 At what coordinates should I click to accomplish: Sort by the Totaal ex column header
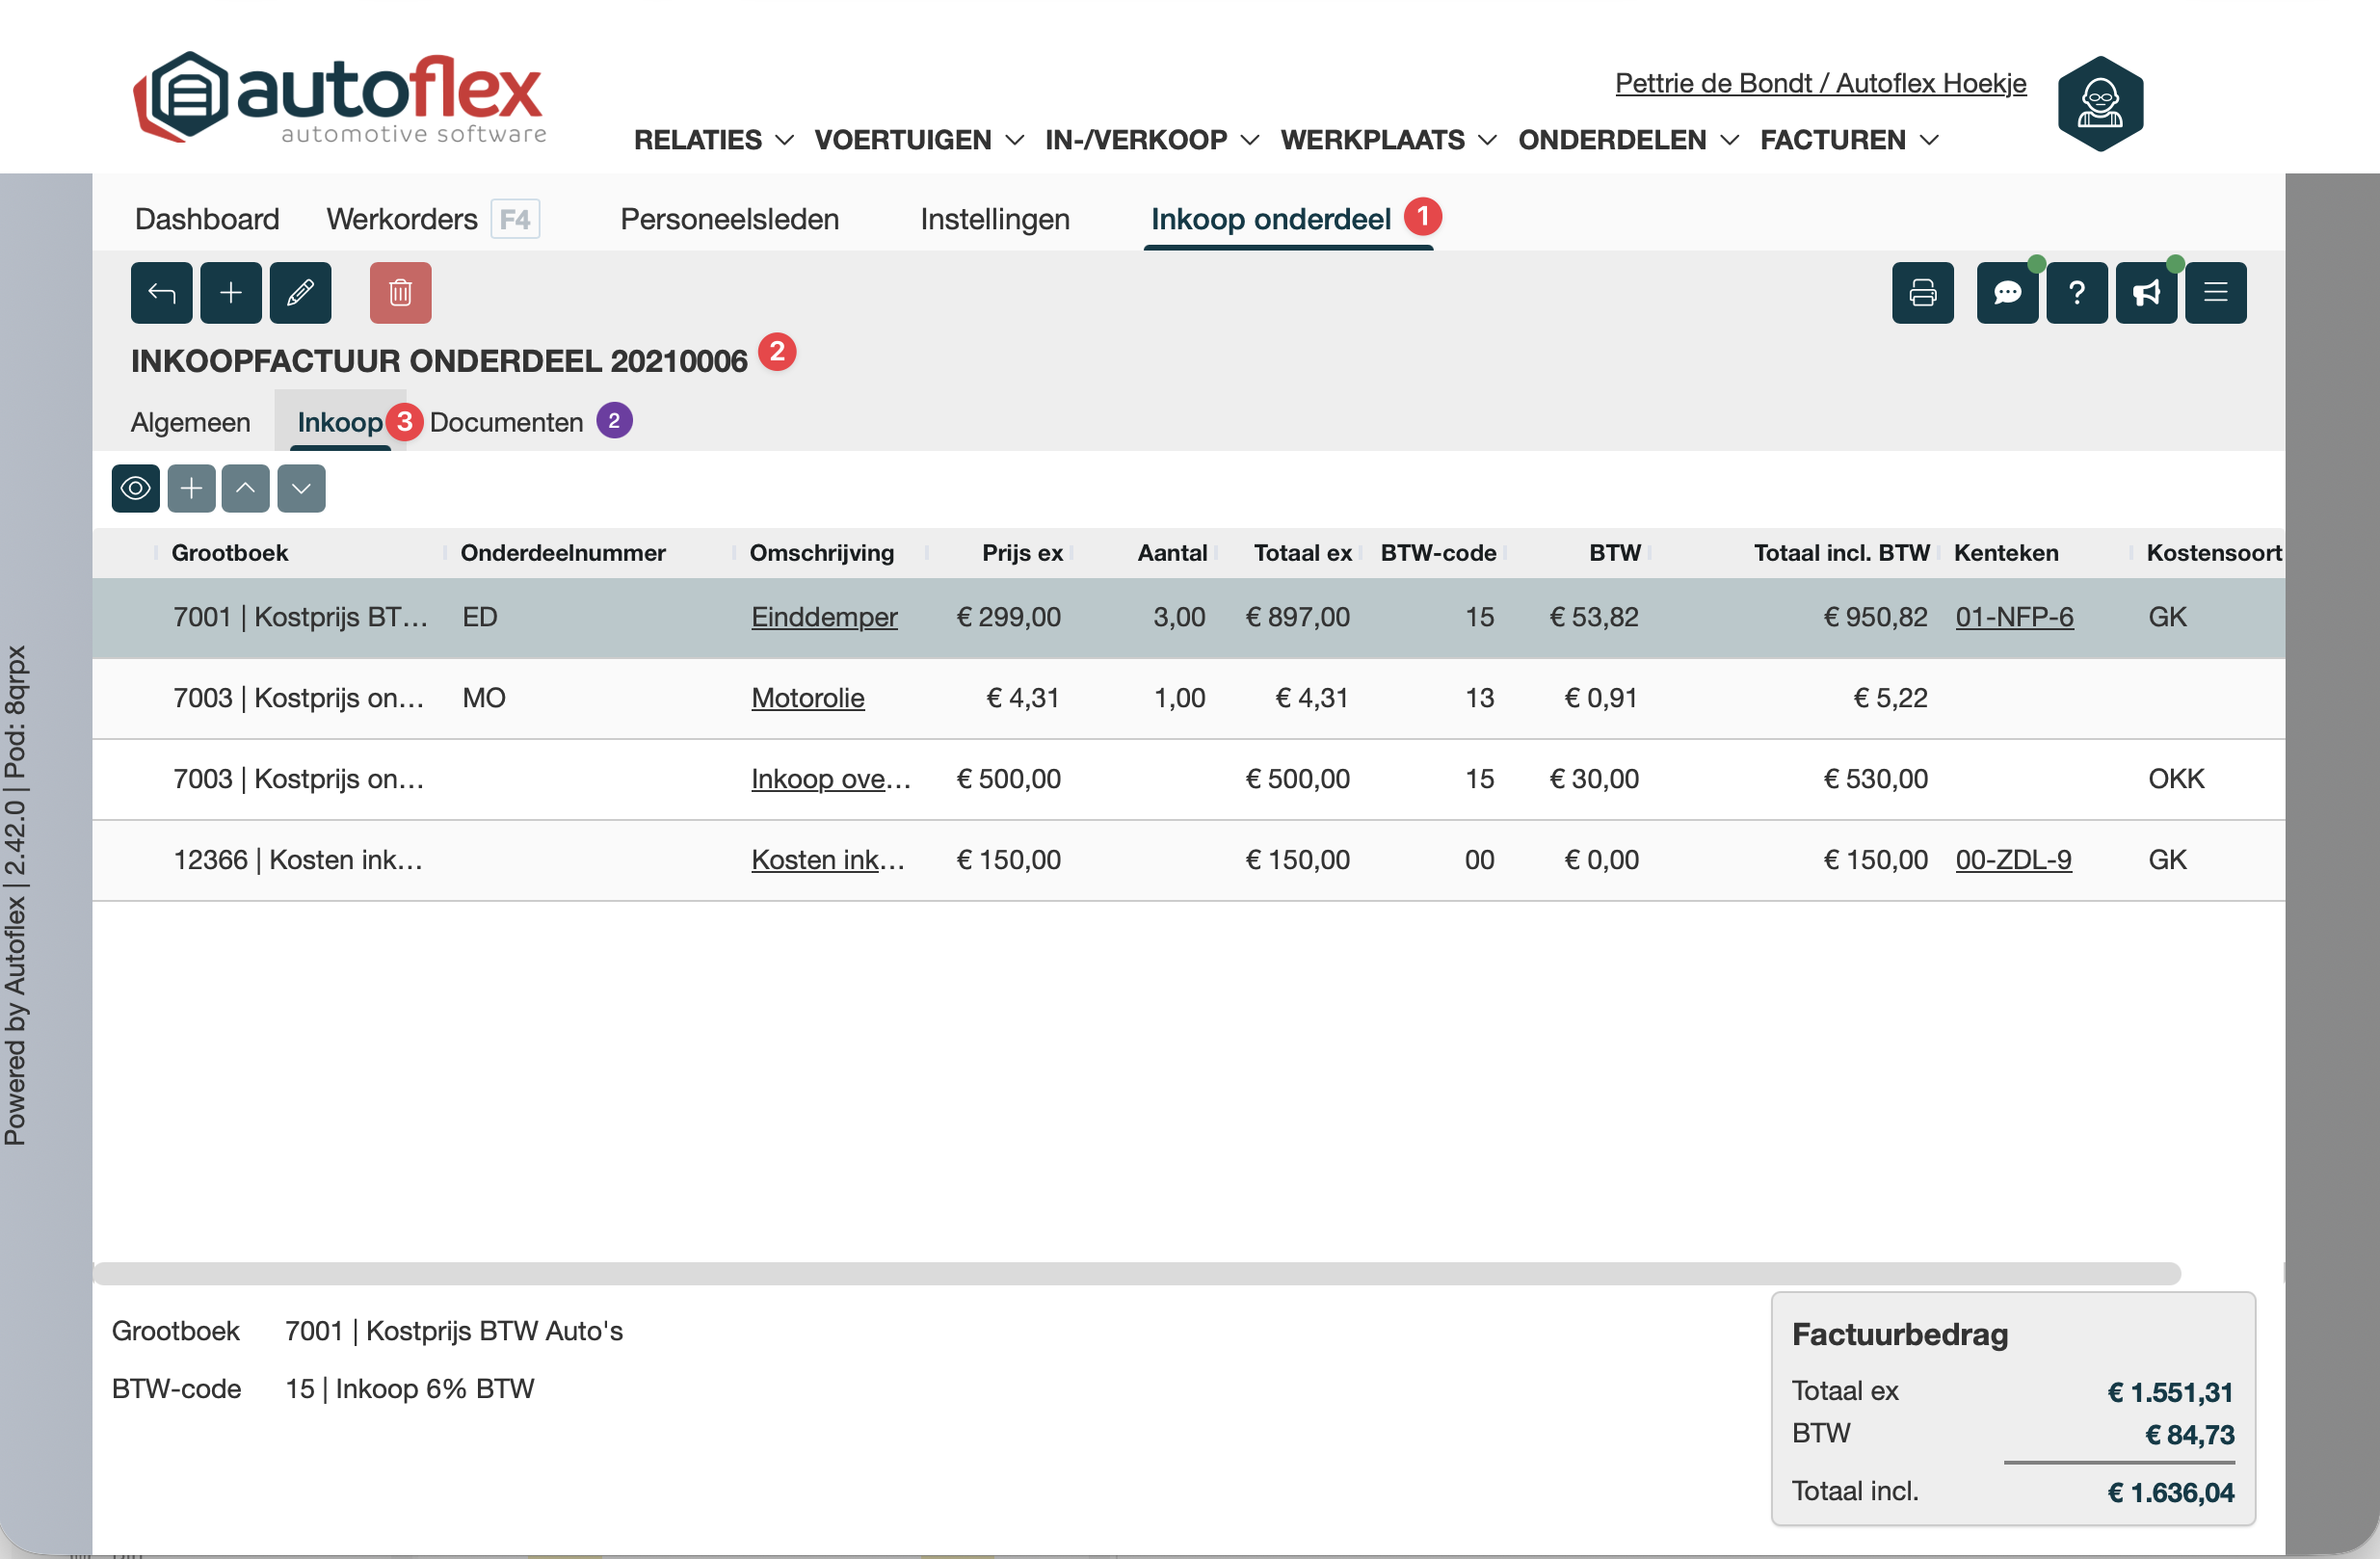1303,553
